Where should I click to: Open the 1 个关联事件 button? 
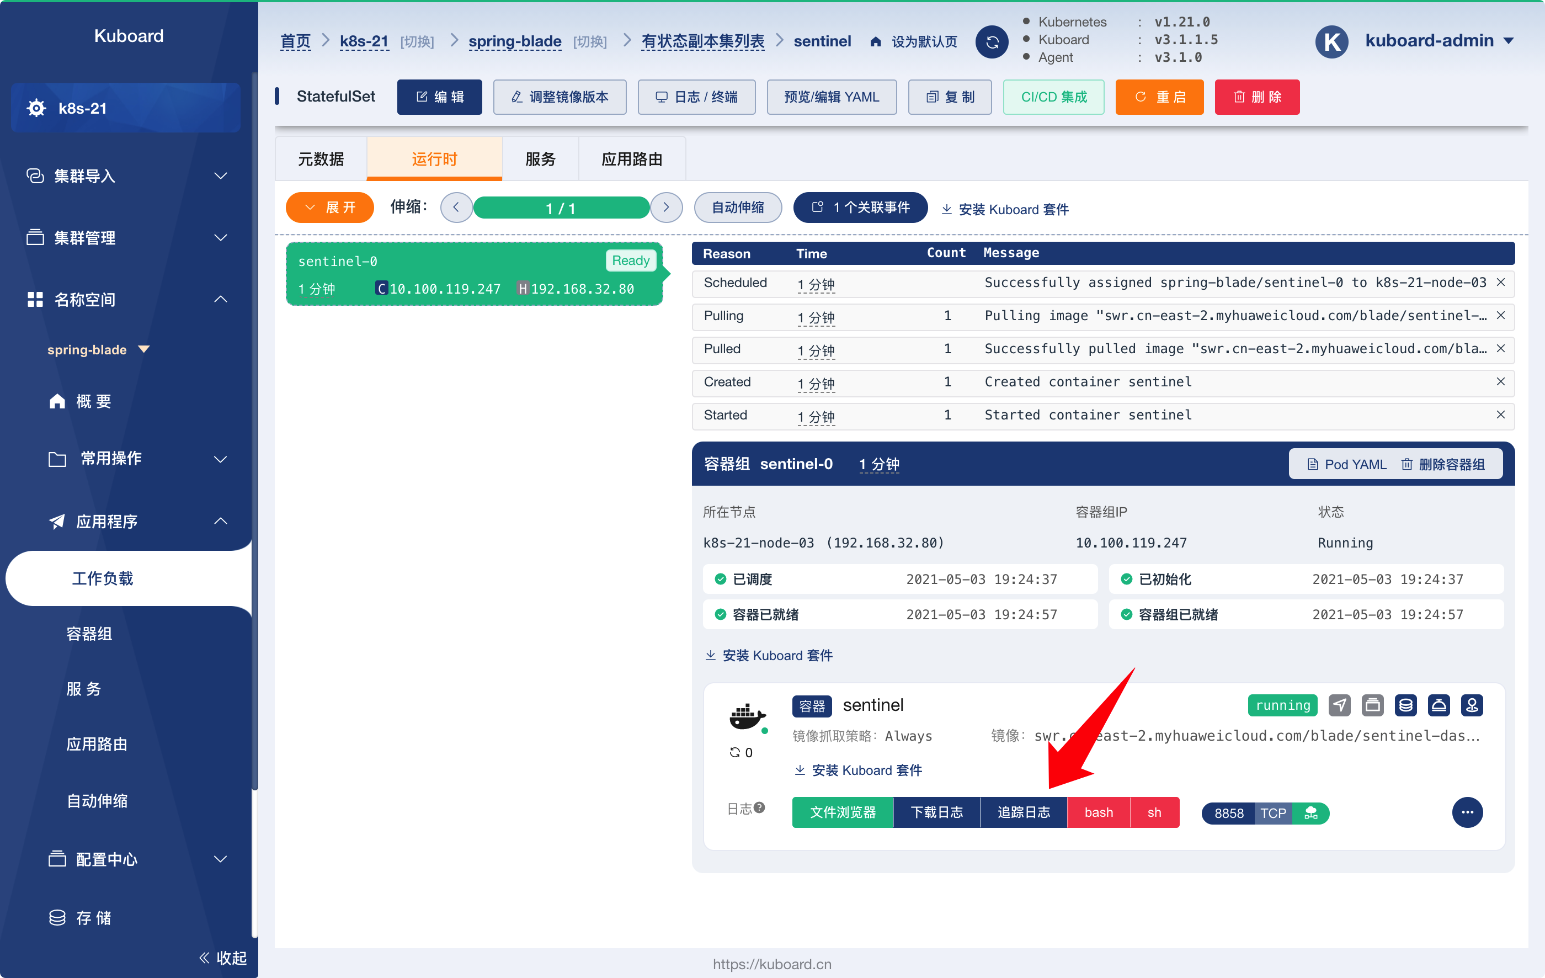860,208
